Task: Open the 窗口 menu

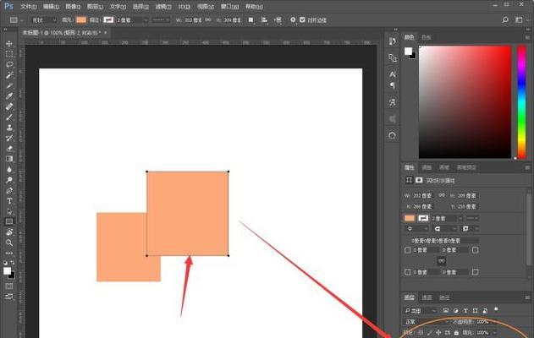Action: [230, 7]
